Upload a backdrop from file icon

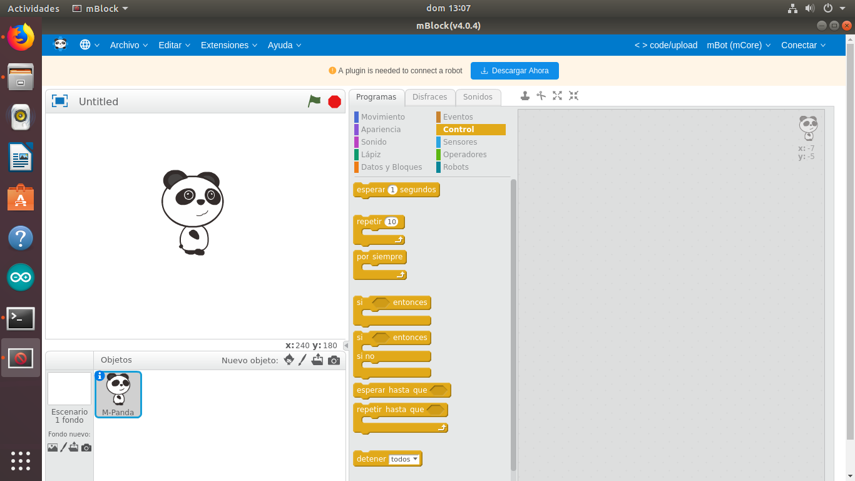[x=74, y=448]
